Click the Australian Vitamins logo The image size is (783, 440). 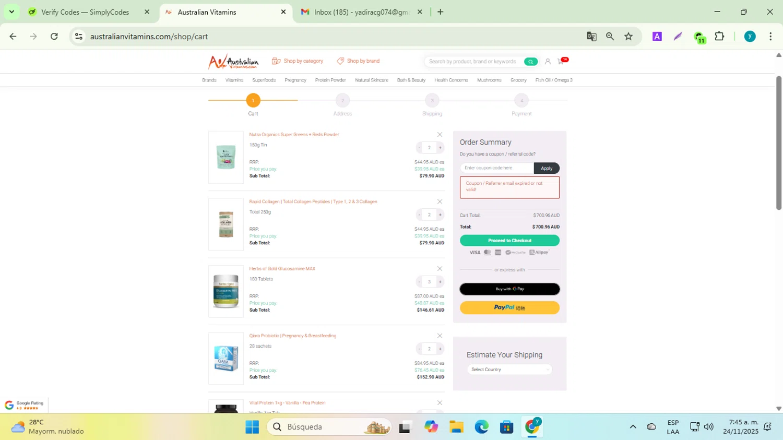click(x=233, y=62)
